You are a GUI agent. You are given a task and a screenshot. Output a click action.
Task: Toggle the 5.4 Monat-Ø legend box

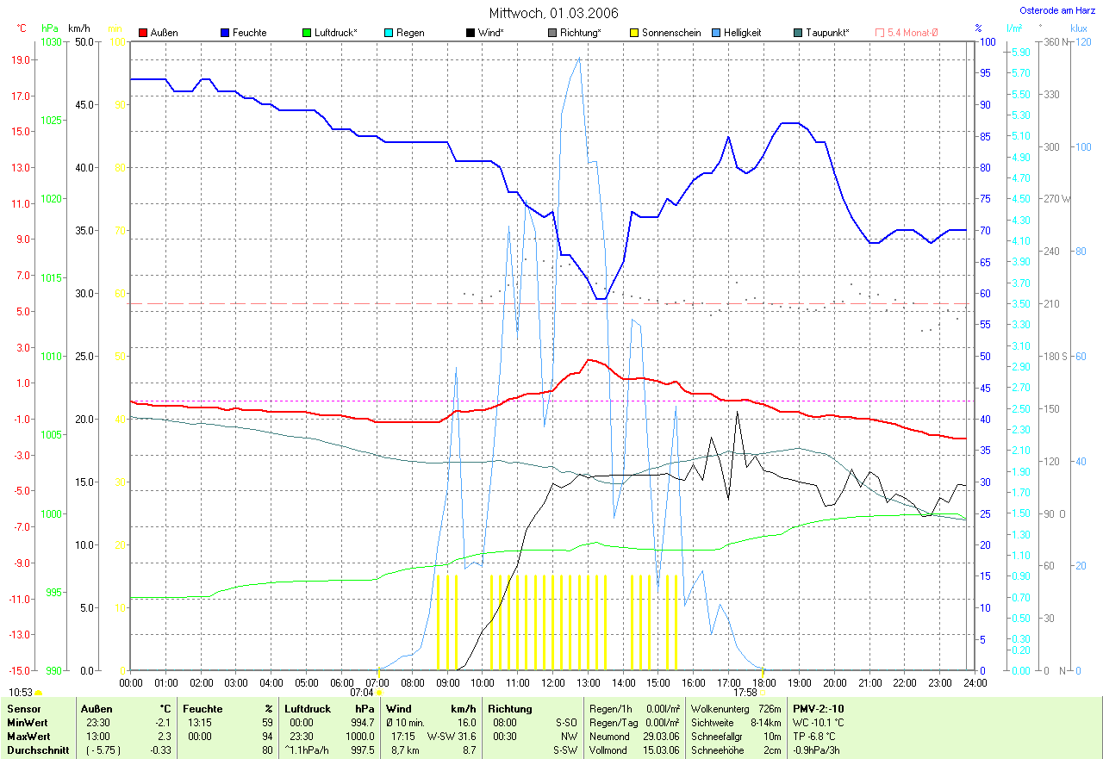[880, 33]
